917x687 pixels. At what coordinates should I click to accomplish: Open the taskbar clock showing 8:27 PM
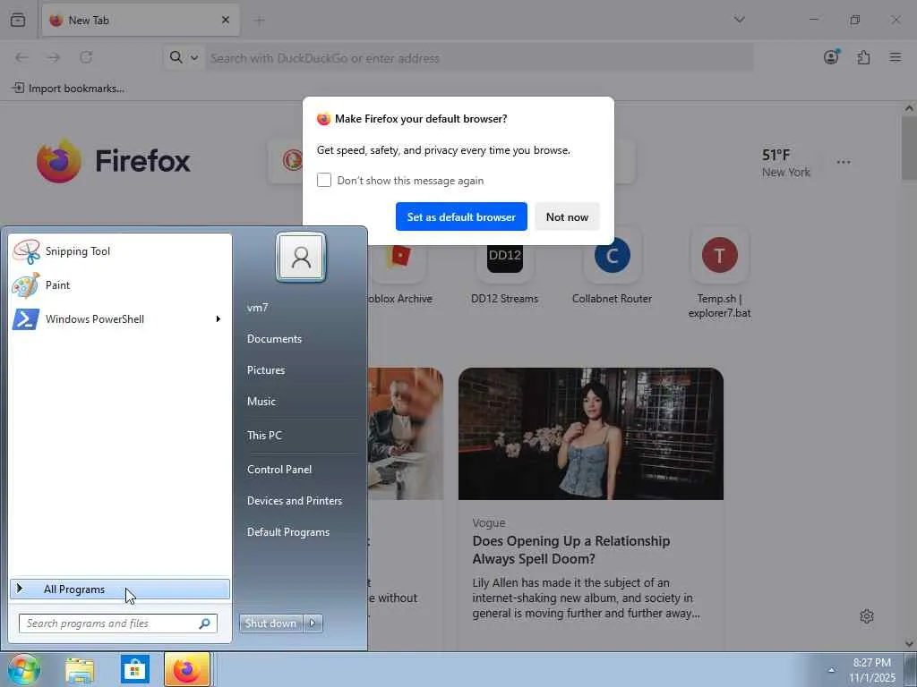point(872,670)
